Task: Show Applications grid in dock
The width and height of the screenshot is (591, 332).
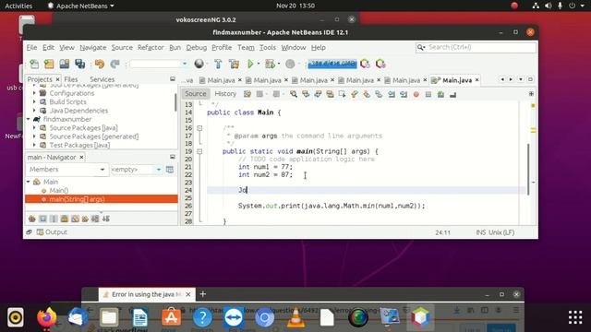Action: coord(575,317)
